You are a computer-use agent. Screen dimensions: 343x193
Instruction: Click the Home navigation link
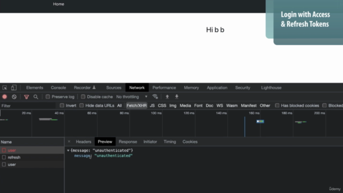point(58,4)
